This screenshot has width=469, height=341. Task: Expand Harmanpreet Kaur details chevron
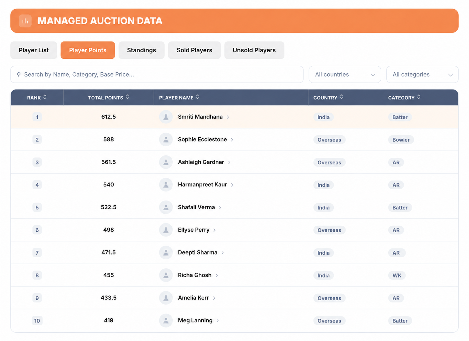232,185
